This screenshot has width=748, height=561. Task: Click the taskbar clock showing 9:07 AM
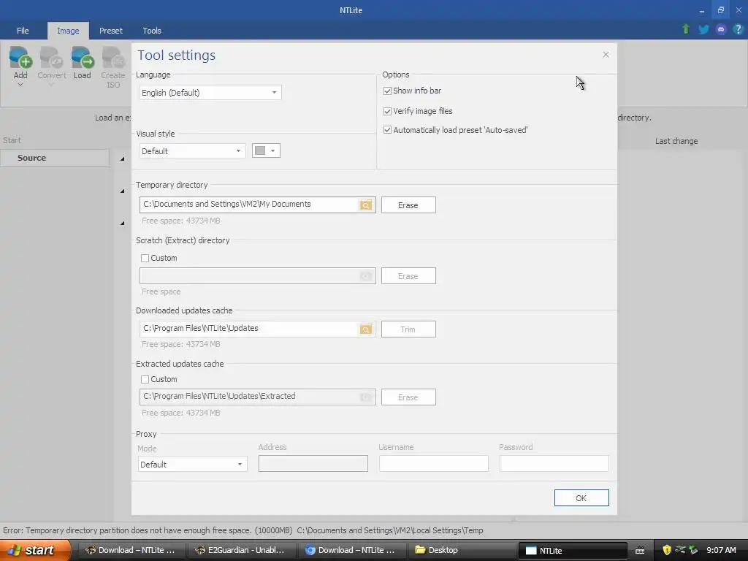[721, 551]
